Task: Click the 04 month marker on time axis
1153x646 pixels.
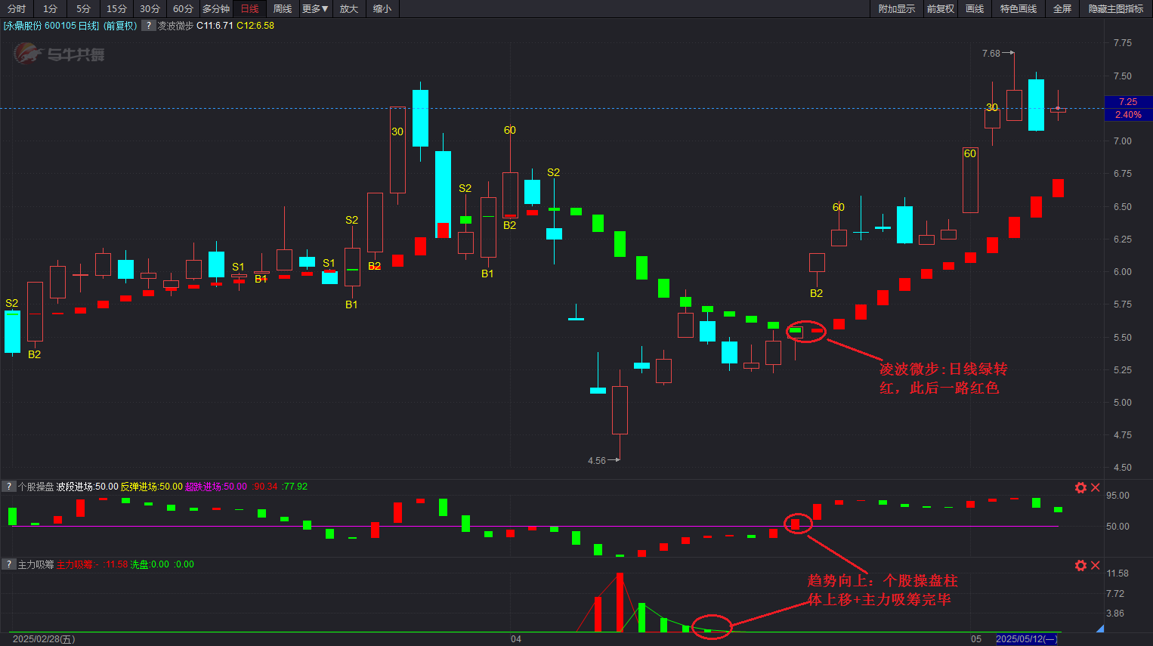Action: pos(516,639)
